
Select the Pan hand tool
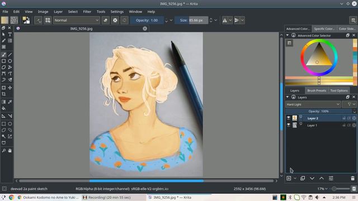click(x=10, y=151)
